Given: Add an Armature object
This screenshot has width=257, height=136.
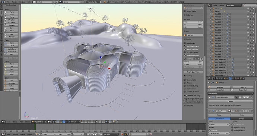Looking at the screenshot, I should coord(11,83).
